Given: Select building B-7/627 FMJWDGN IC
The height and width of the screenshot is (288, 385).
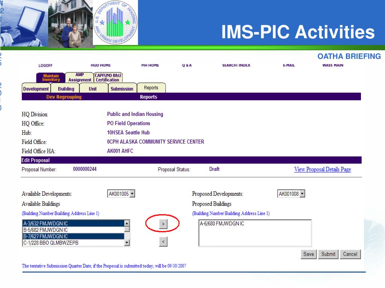Looking at the screenshot, I should click(x=73, y=236).
